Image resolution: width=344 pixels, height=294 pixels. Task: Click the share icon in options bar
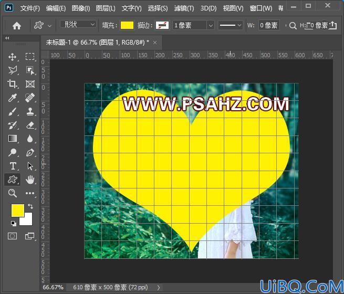tap(333, 25)
